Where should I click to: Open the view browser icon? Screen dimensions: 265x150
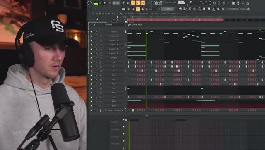(200, 9)
